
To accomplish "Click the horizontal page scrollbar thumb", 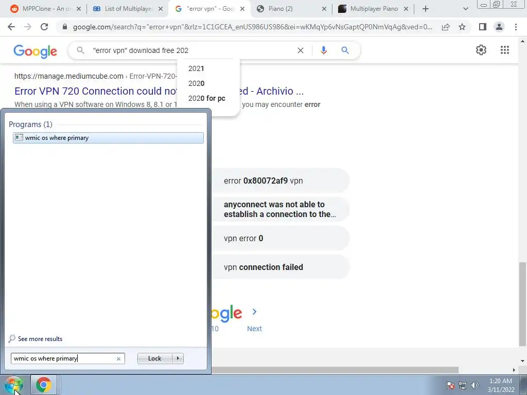I will click(335, 370).
